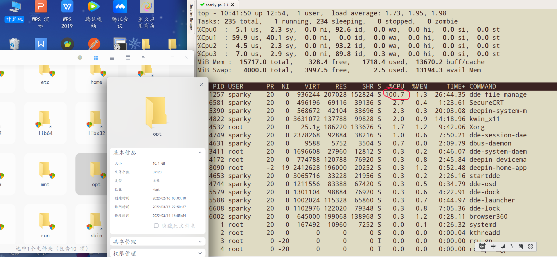Click the file manager search icon
The height and width of the screenshot is (257, 557).
coord(80,58)
